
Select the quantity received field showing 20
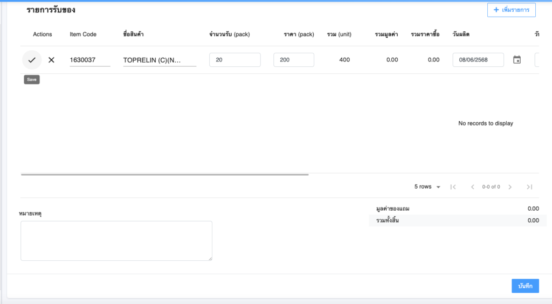234,60
